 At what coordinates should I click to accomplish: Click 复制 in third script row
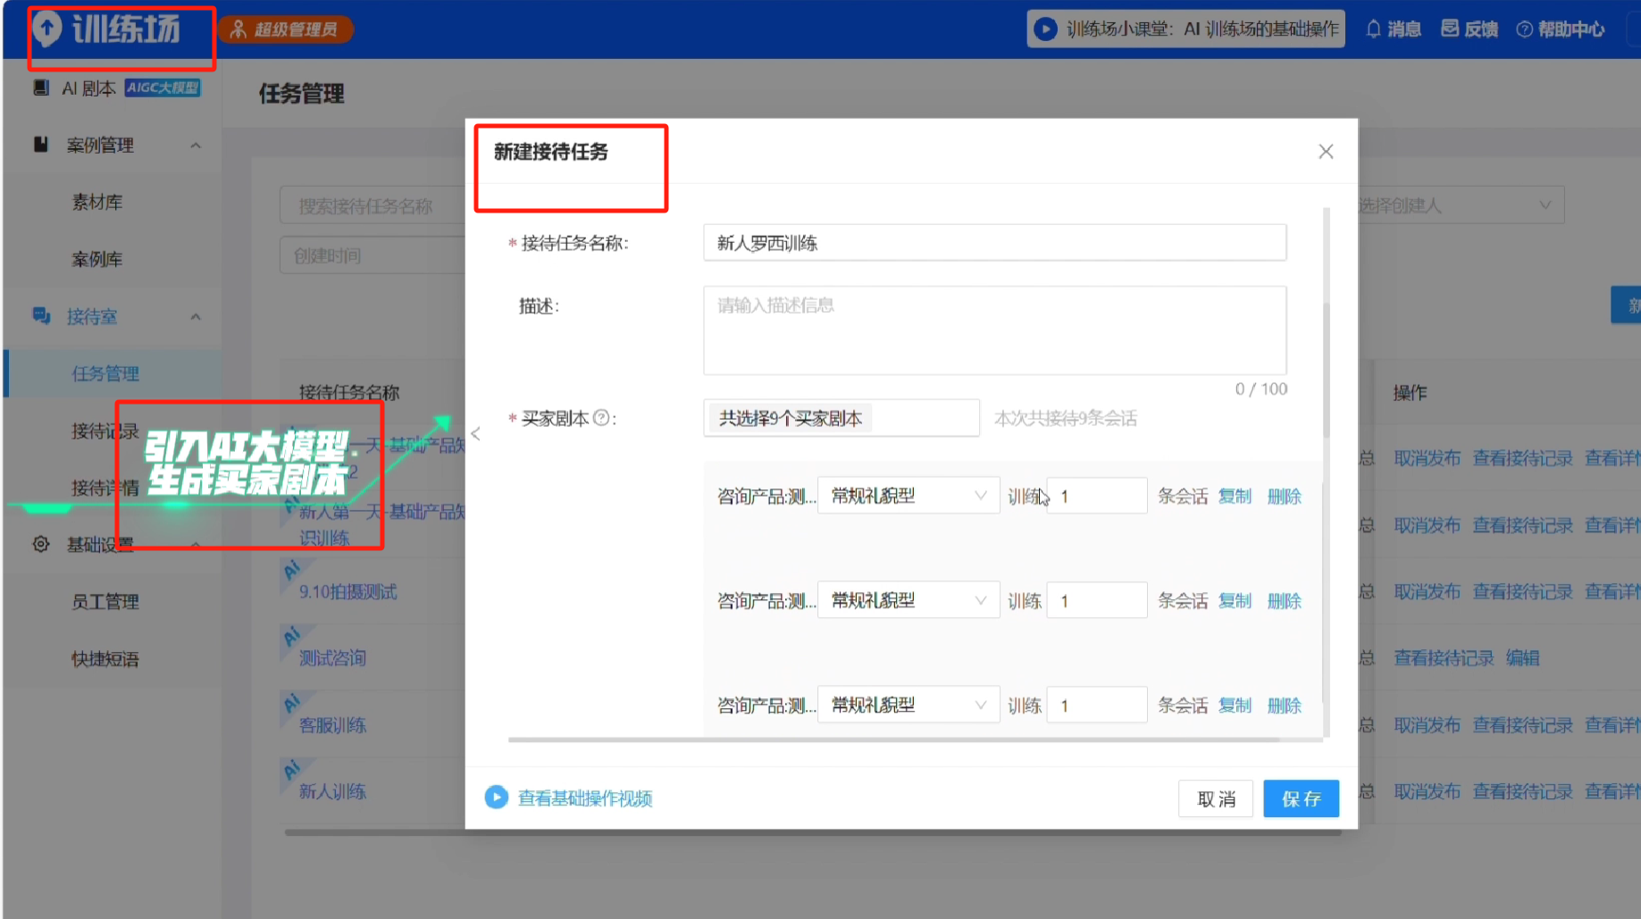point(1235,705)
